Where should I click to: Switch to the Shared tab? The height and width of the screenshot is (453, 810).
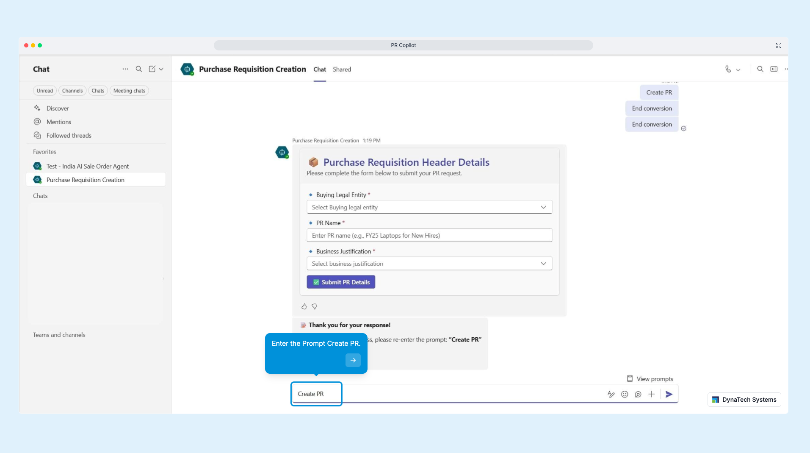(342, 69)
